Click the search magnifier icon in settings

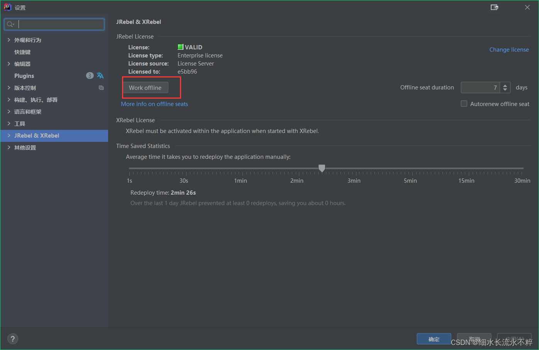point(10,24)
